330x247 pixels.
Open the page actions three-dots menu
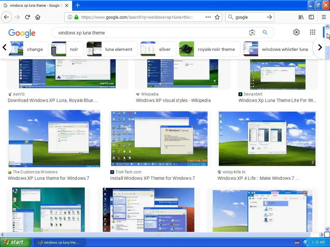coord(208,17)
